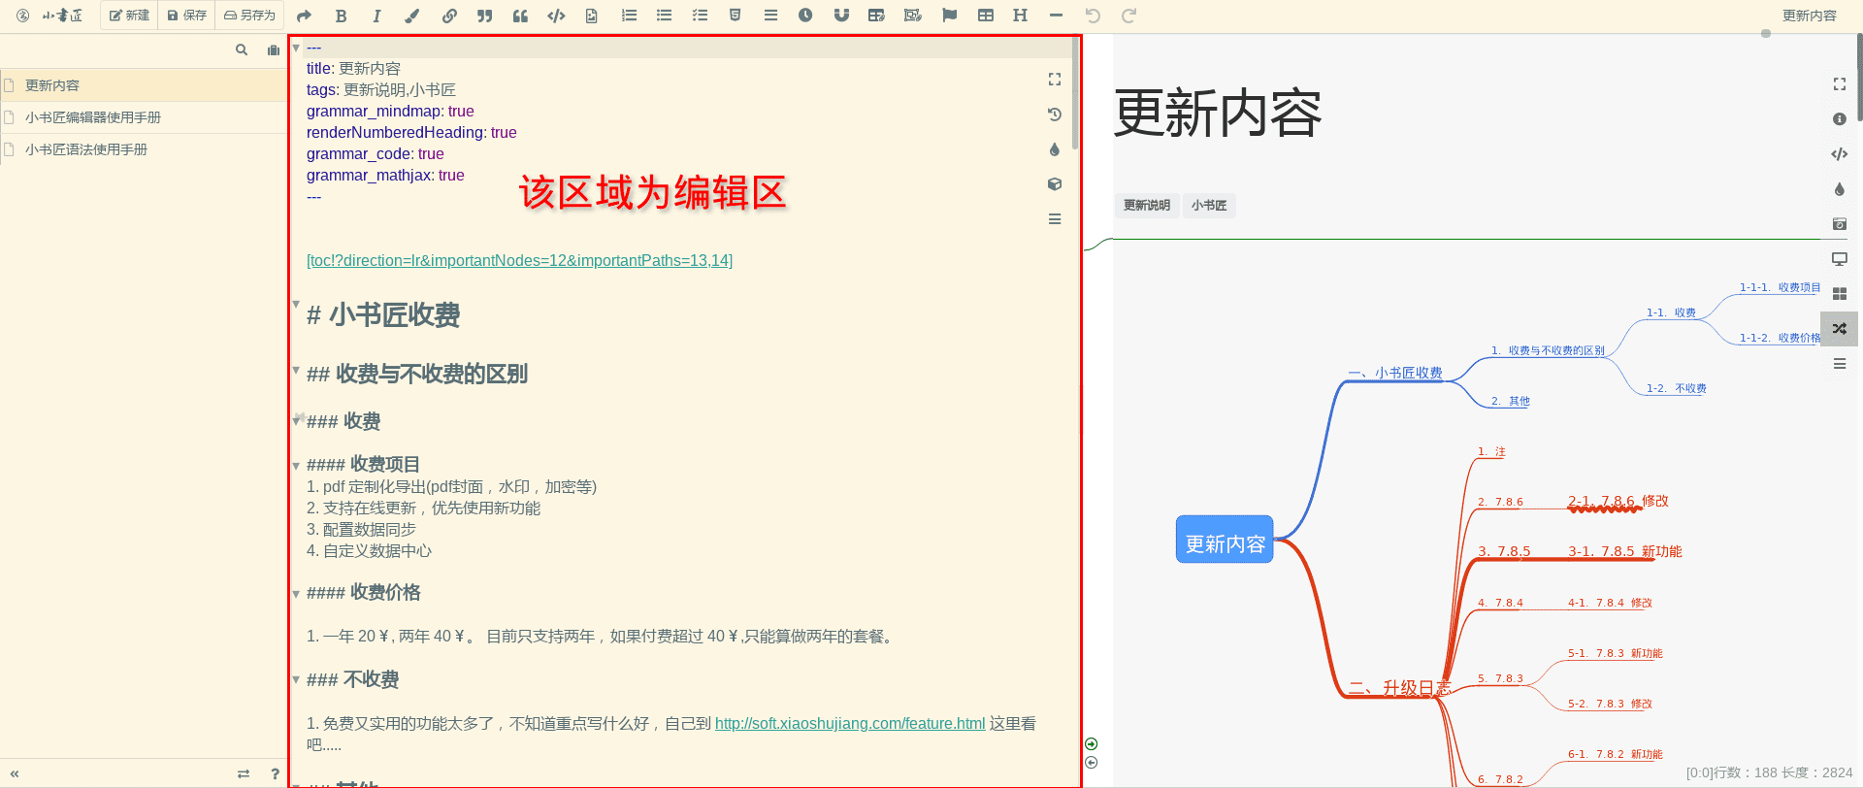
Task: Insert a table from toolbar
Action: [986, 16]
